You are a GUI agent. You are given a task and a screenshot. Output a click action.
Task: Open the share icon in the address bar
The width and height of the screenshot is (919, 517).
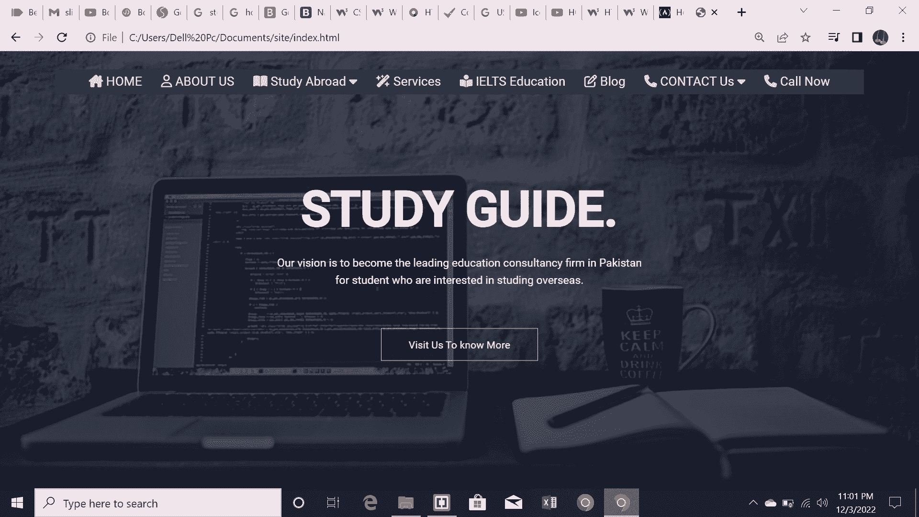[783, 37]
